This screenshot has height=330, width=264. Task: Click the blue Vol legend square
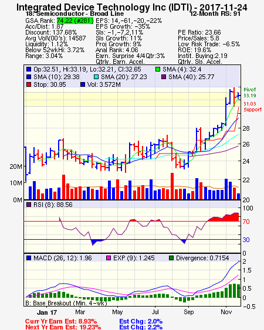pos(83,84)
